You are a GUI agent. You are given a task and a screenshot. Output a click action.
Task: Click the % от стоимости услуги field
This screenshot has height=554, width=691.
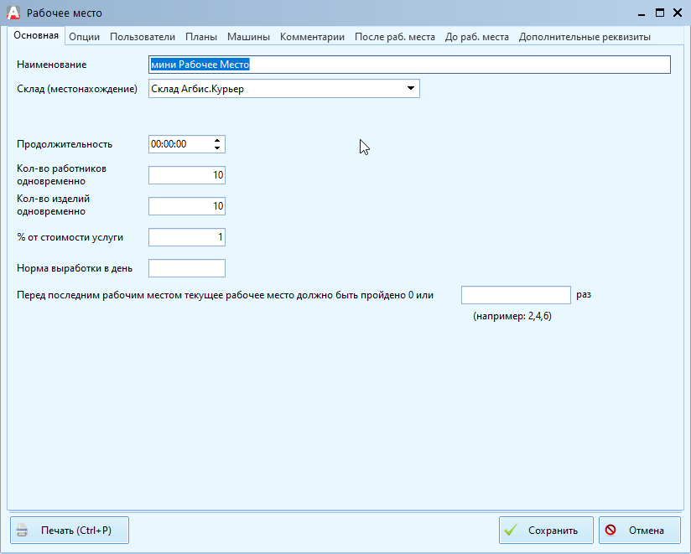tap(186, 237)
